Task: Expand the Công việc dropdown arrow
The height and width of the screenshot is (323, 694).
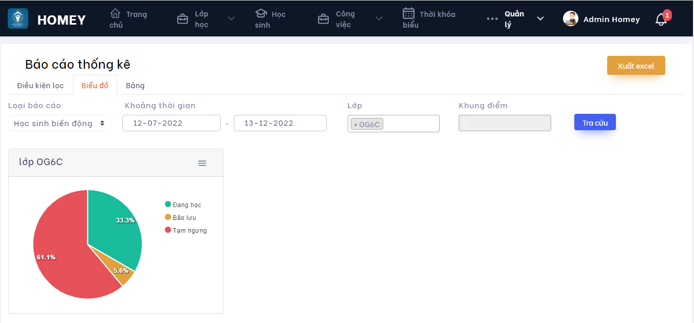Action: [379, 19]
